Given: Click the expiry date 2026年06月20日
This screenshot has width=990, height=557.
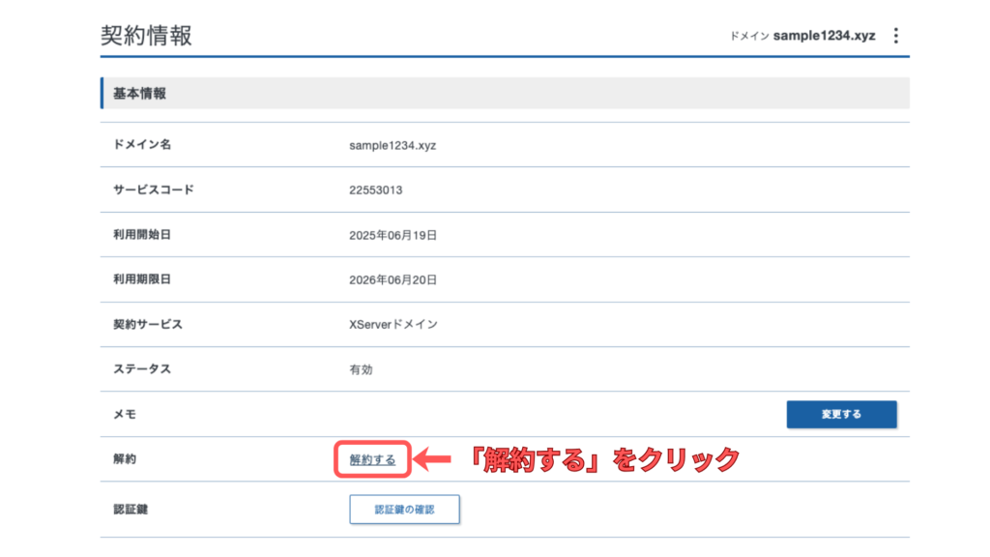Looking at the screenshot, I should (x=393, y=279).
